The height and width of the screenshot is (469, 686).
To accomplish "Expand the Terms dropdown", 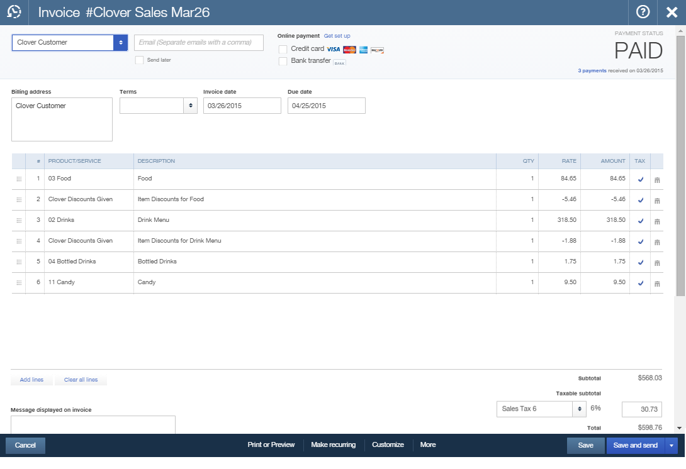I will coord(190,106).
